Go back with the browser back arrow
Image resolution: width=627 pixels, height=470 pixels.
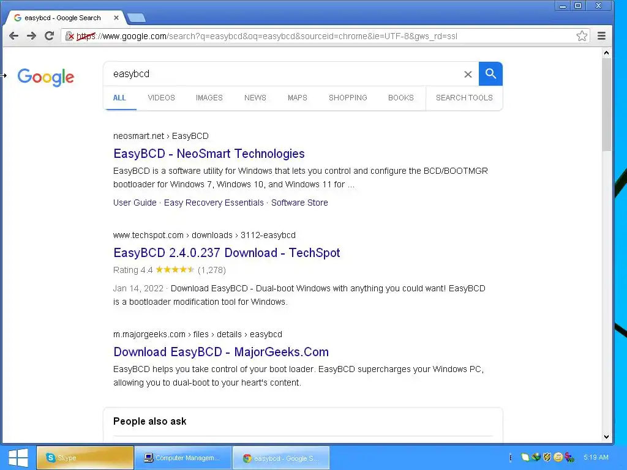pyautogui.click(x=13, y=36)
